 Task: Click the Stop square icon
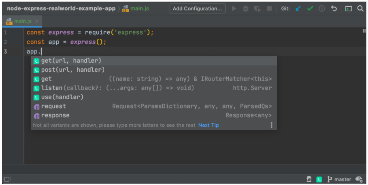269,9
